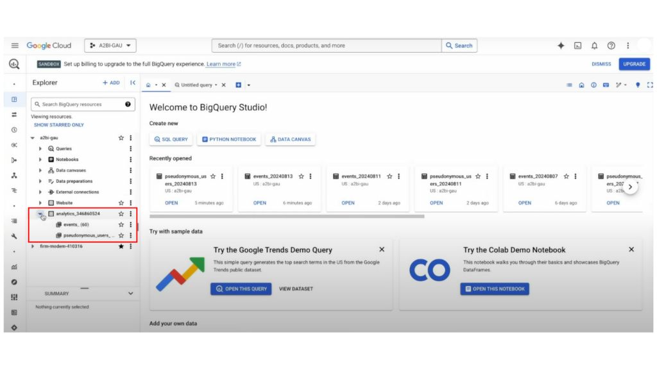Enter full screen mode with the corner-brackets icon

tap(650, 85)
